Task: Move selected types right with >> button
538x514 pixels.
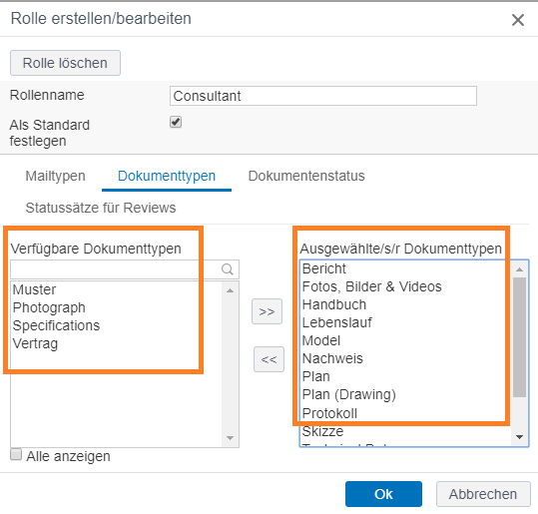Action: pyautogui.click(x=267, y=311)
